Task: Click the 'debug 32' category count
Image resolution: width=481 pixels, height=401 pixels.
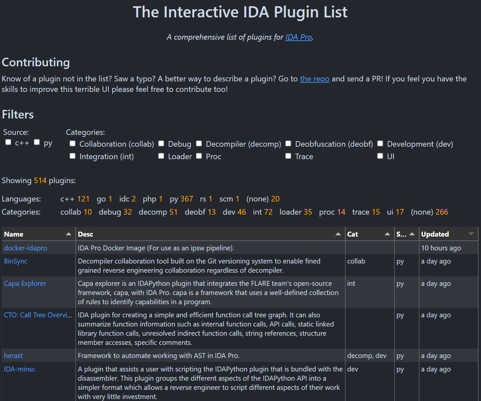Action: click(x=115, y=212)
